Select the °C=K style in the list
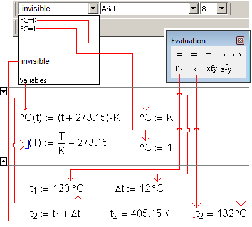252x227 pixels. coord(29,20)
